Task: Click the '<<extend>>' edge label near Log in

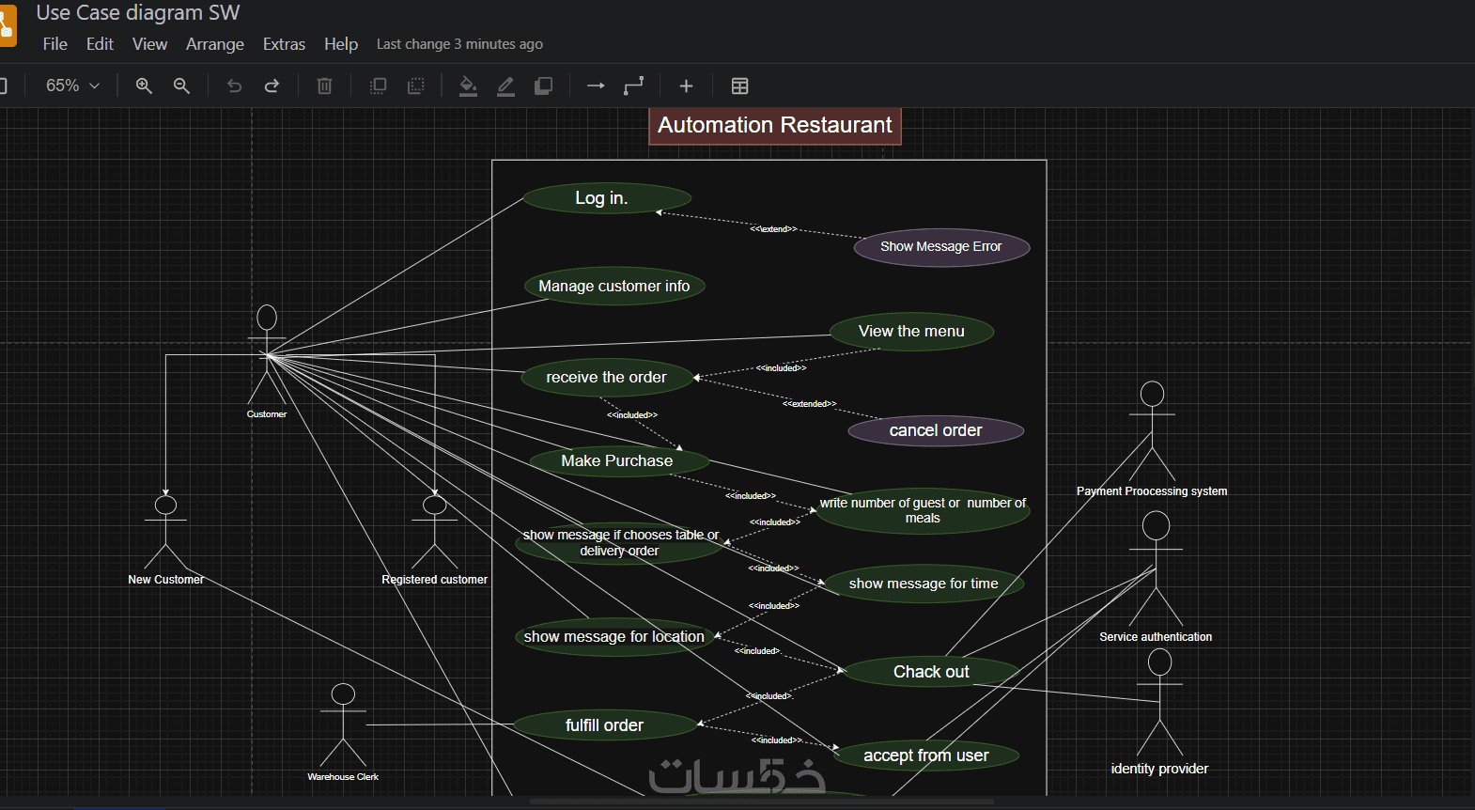Action: (773, 229)
